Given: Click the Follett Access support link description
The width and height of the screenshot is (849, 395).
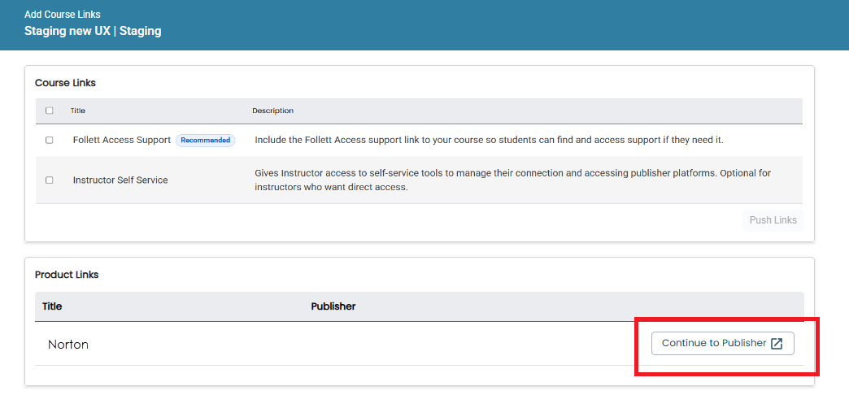Looking at the screenshot, I should [489, 140].
